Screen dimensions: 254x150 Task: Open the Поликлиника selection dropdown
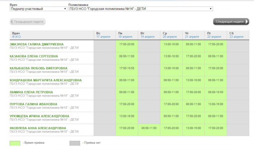(141, 9)
